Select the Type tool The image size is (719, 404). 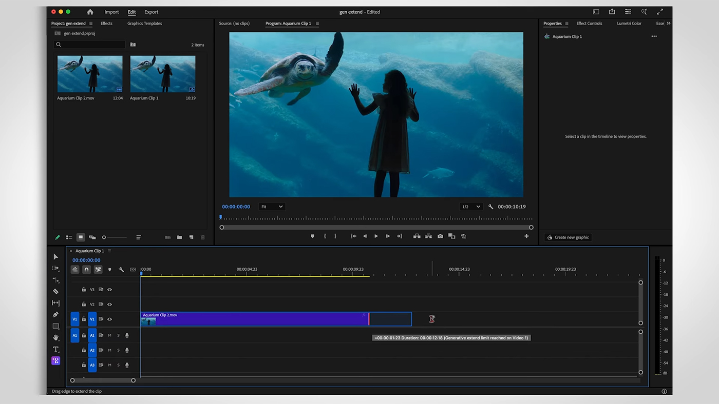coord(56,349)
